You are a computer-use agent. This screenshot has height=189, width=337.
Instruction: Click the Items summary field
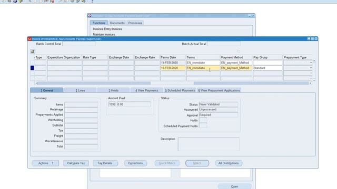click(81, 104)
